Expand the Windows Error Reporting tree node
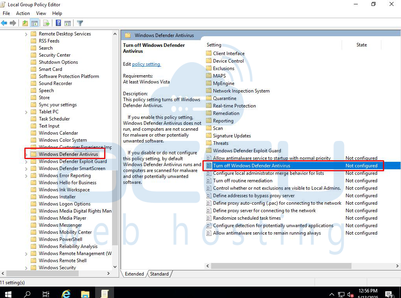This screenshot has width=401, height=298. (x=26, y=176)
